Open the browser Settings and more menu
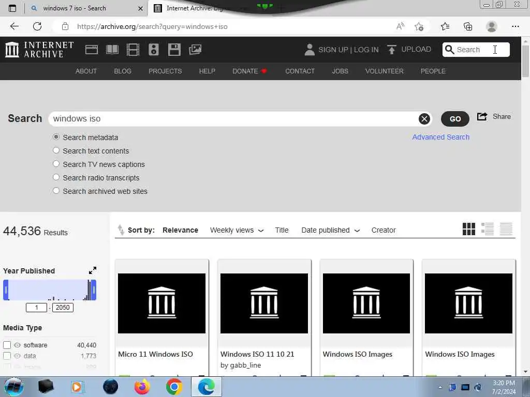 (x=515, y=26)
